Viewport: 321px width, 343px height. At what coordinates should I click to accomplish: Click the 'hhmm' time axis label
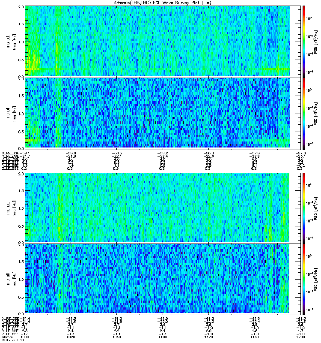pyautogui.click(x=7, y=337)
